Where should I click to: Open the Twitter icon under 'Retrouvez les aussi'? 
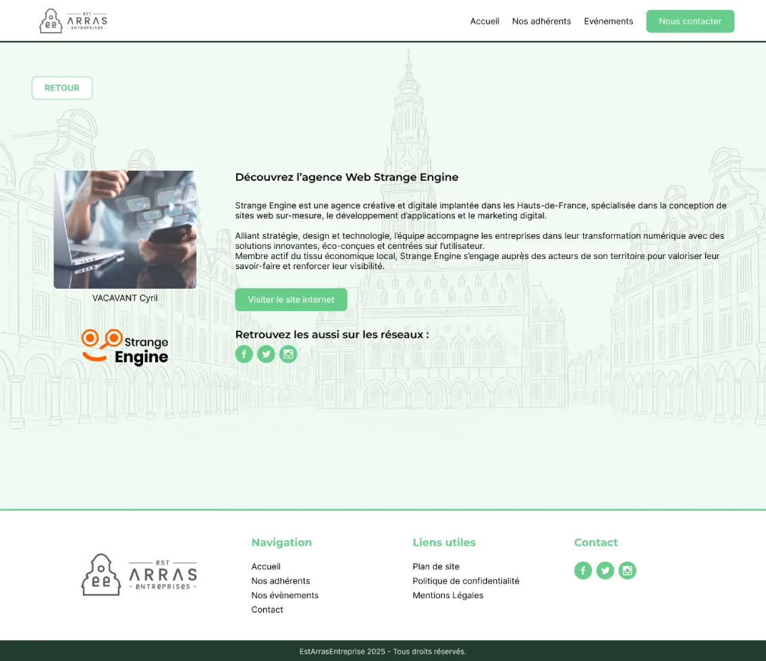click(x=266, y=354)
